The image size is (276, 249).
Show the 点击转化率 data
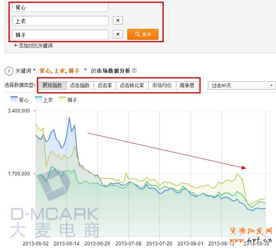132,85
